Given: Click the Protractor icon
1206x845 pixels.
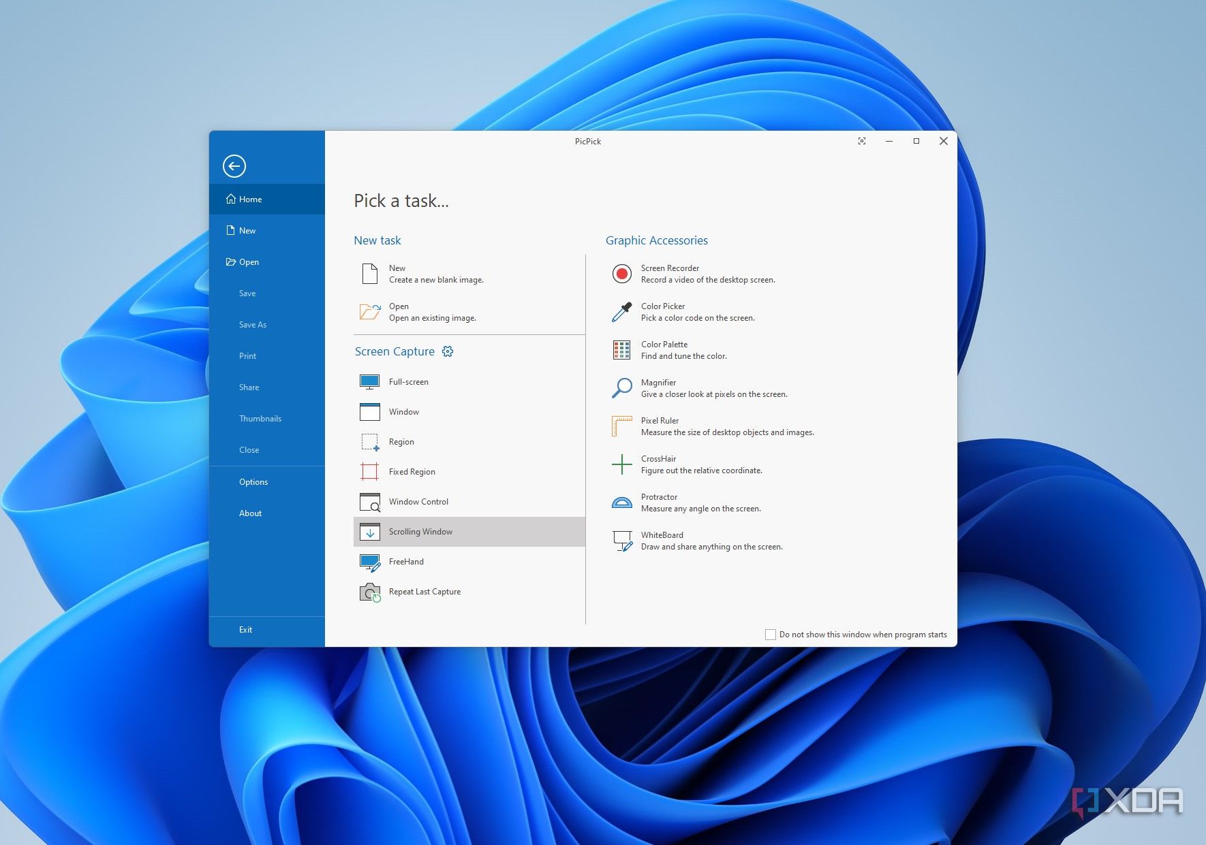Looking at the screenshot, I should pos(621,503).
